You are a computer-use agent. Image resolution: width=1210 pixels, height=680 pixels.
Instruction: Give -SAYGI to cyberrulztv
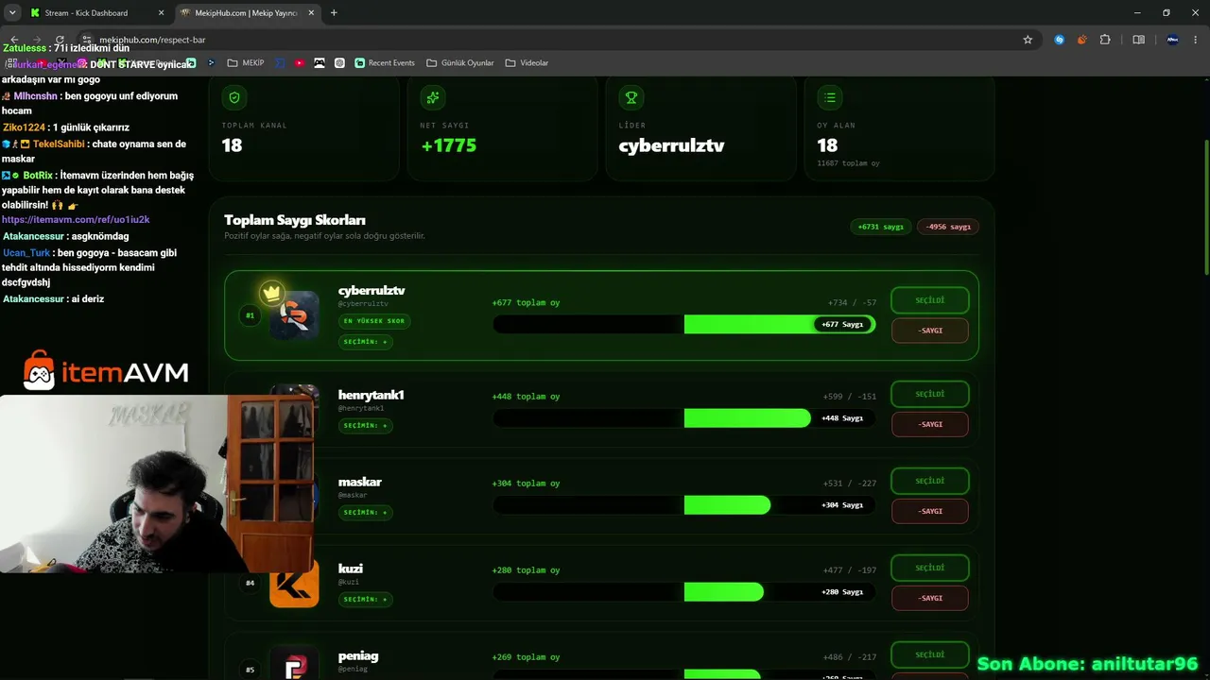[x=930, y=331]
